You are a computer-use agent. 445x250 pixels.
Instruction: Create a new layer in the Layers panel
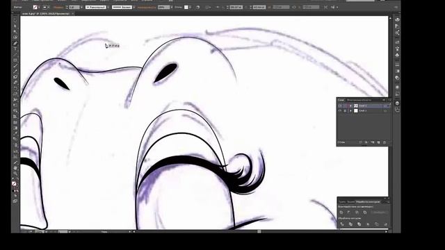[378, 142]
